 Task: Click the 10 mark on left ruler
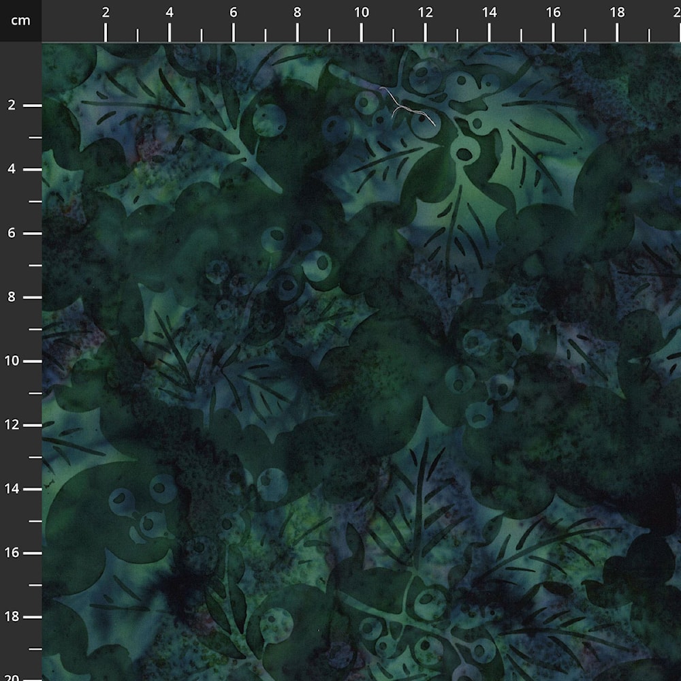tap(12, 361)
